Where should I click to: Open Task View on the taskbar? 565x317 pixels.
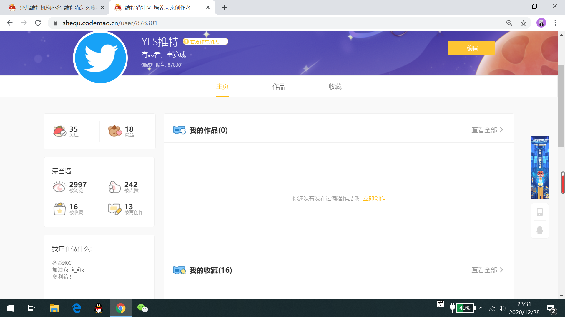32,308
